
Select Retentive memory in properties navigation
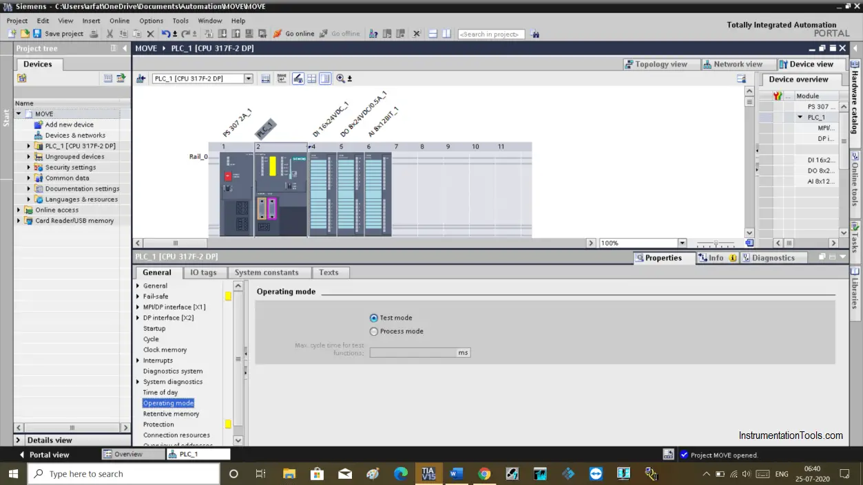171,414
